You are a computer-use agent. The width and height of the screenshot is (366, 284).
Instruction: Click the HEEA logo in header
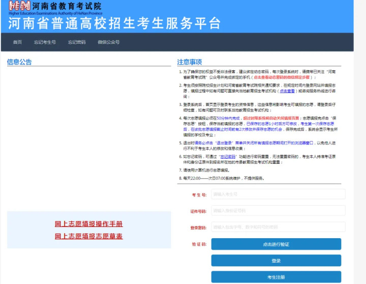coord(19,6)
